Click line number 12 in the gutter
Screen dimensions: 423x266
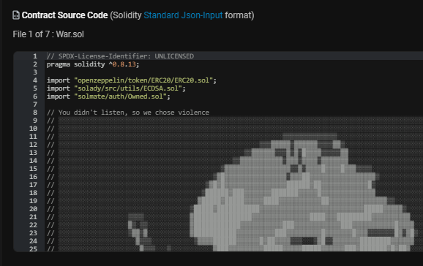click(x=33, y=145)
